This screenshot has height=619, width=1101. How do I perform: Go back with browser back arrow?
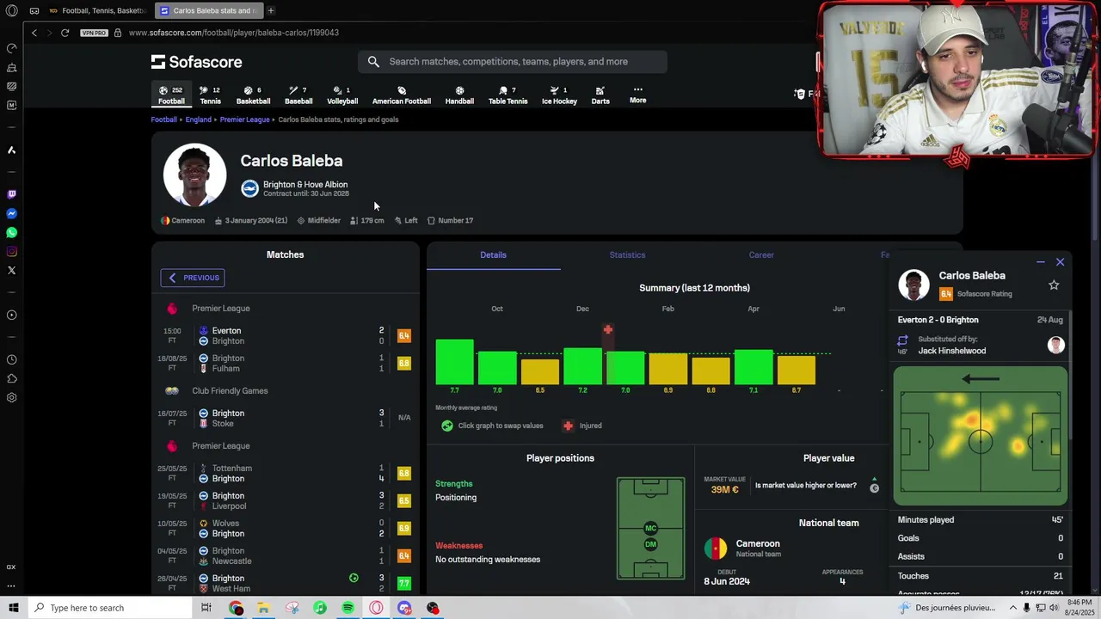pos(34,33)
